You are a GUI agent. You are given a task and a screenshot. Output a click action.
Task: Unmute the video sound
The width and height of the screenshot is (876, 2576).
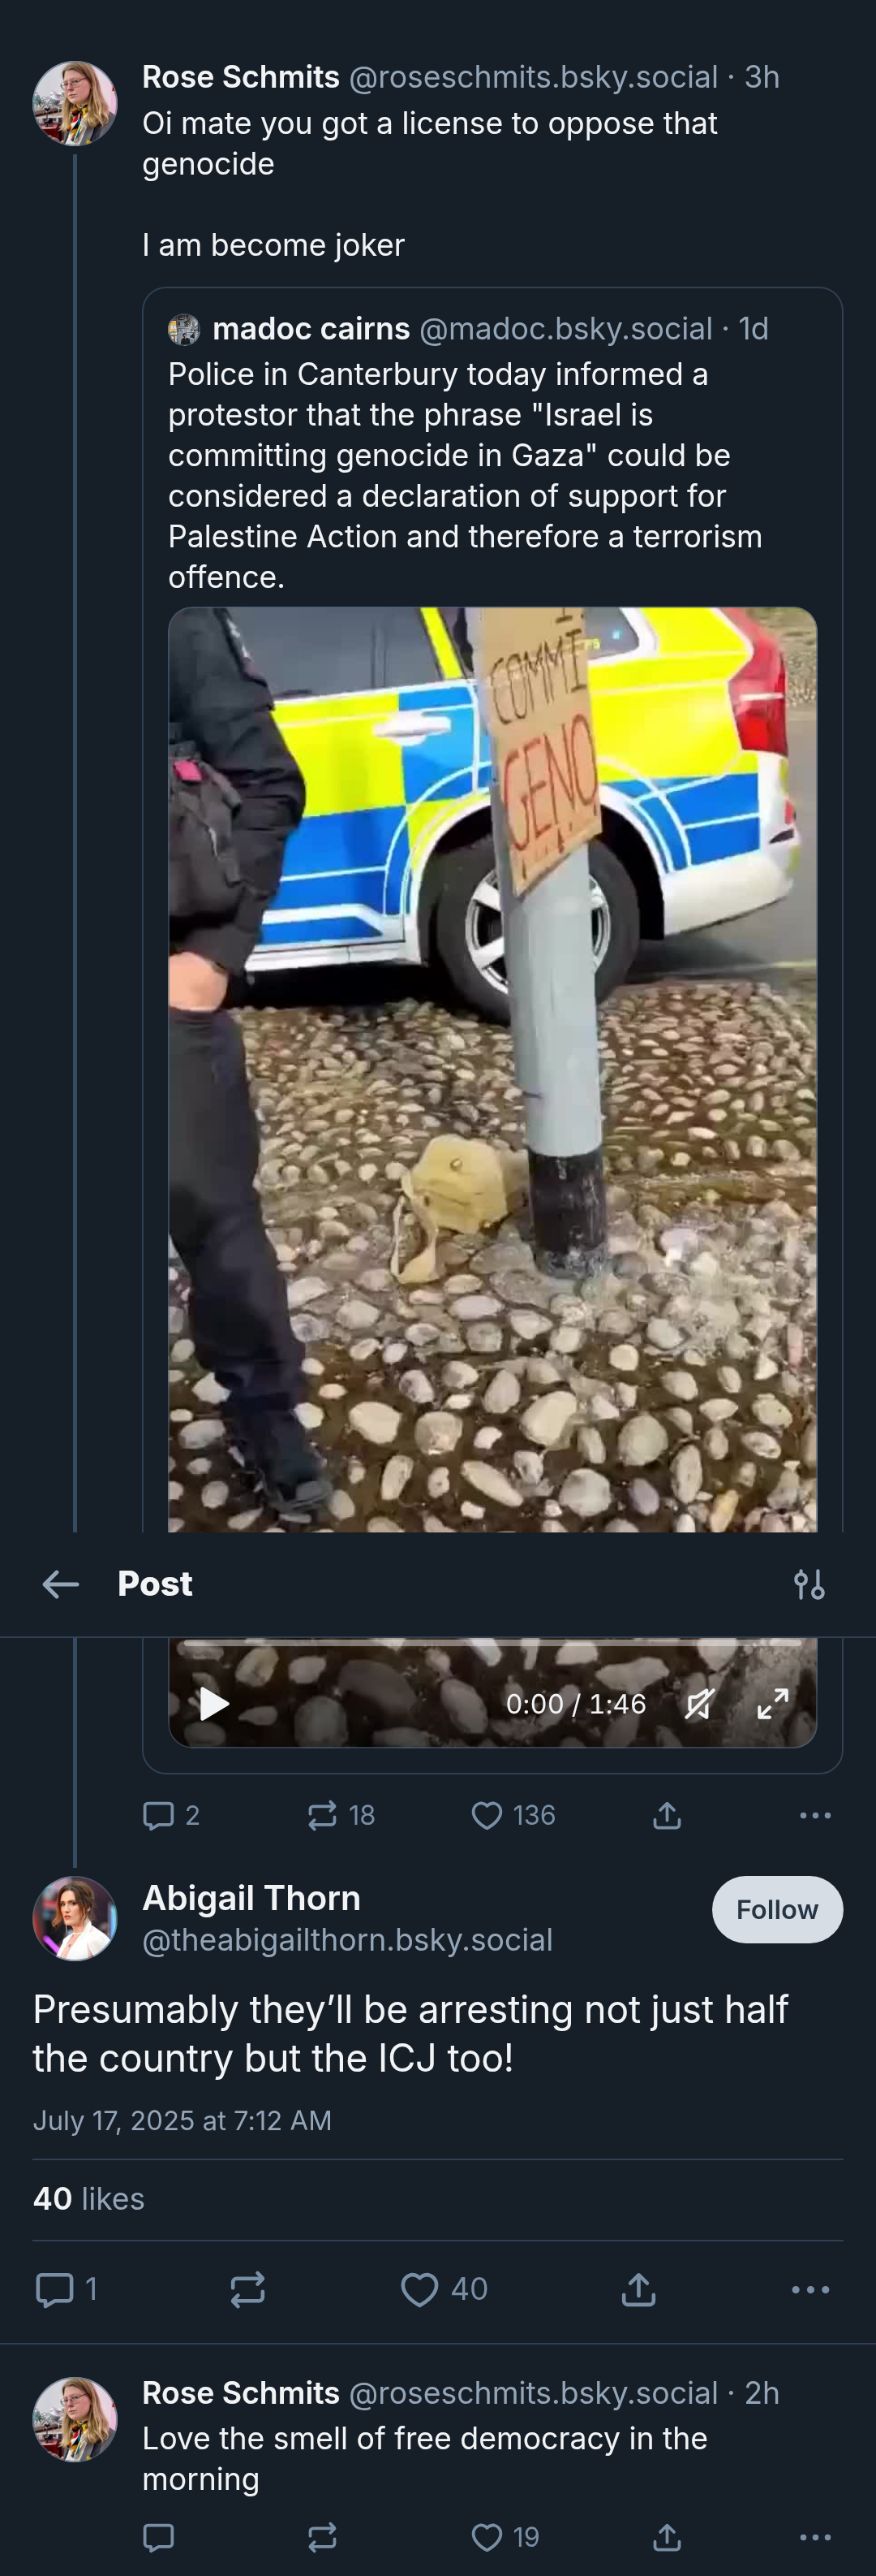coord(700,1703)
